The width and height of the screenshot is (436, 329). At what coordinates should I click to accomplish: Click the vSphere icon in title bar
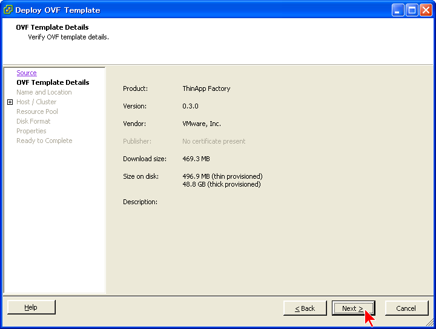click(8, 10)
